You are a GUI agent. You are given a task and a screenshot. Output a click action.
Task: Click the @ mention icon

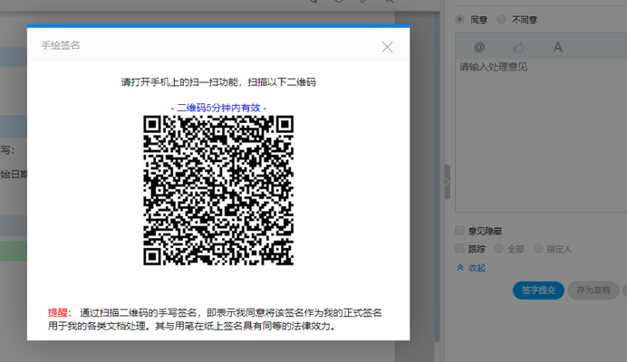(479, 46)
